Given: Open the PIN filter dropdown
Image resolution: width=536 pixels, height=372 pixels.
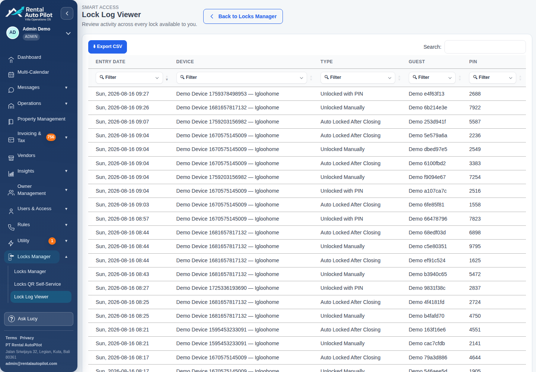Looking at the screenshot, I should (x=492, y=77).
